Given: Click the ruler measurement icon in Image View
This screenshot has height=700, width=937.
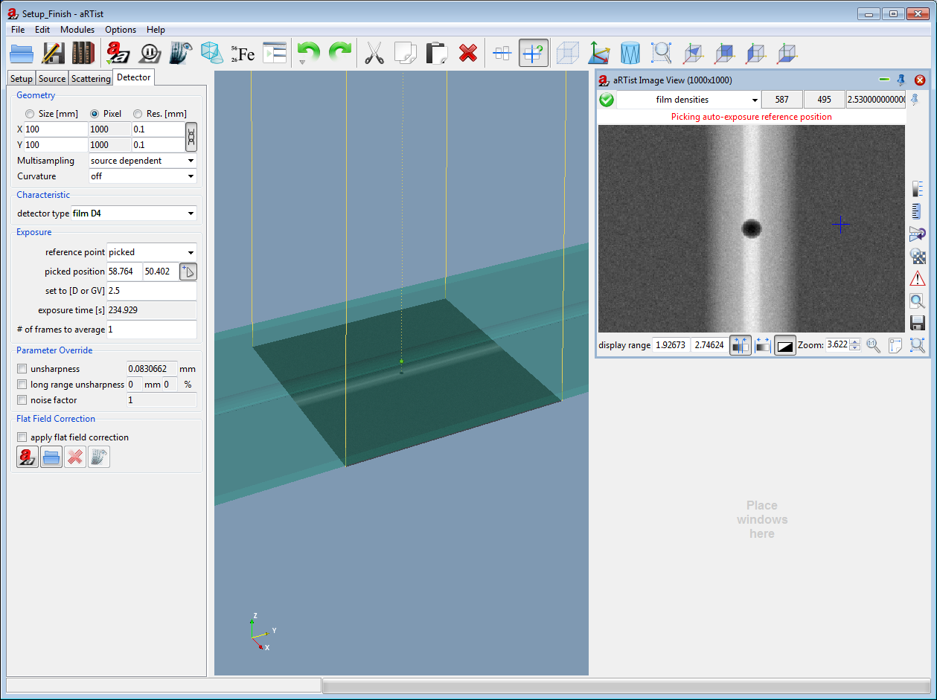Looking at the screenshot, I should click(x=918, y=211).
